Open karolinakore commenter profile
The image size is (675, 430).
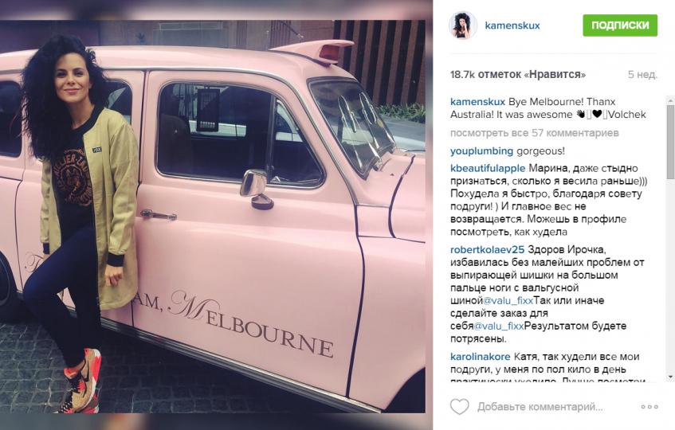pos(481,357)
